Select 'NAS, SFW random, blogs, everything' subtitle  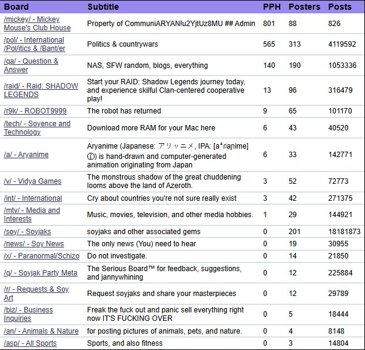[x=147, y=65]
